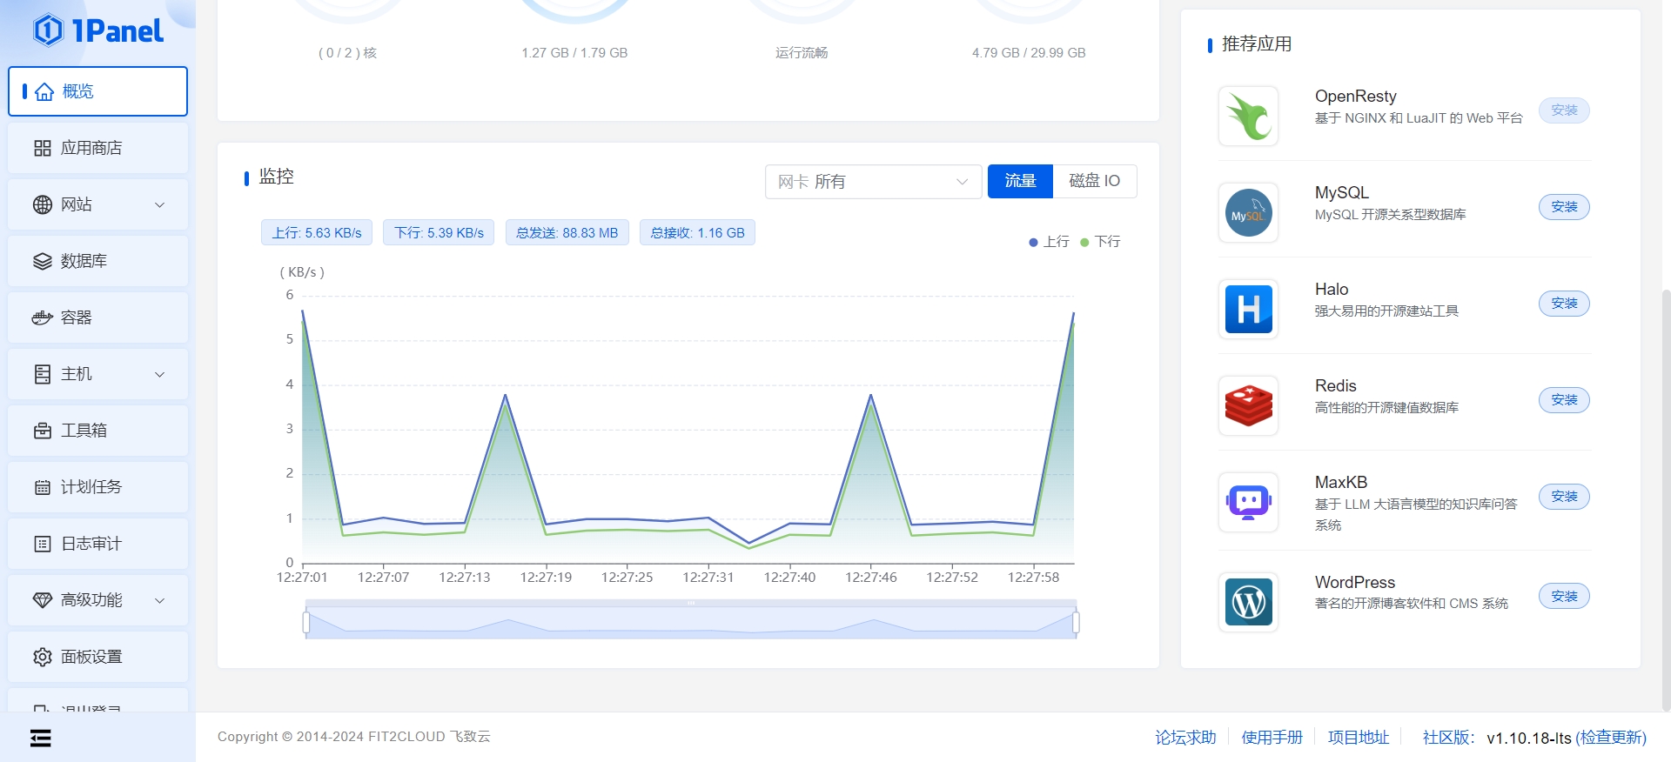Image resolution: width=1671 pixels, height=762 pixels.
Task: Open the OpenResty app icon
Action: [x=1248, y=116]
